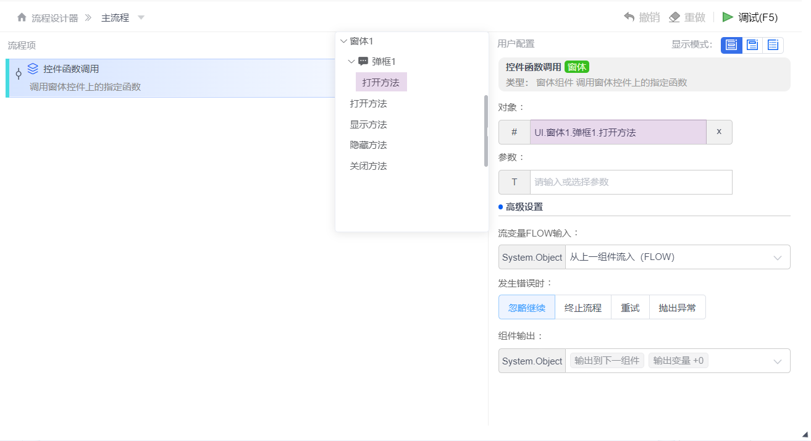
Task: Click the message bubble icon beside 弹框1
Action: pos(362,61)
